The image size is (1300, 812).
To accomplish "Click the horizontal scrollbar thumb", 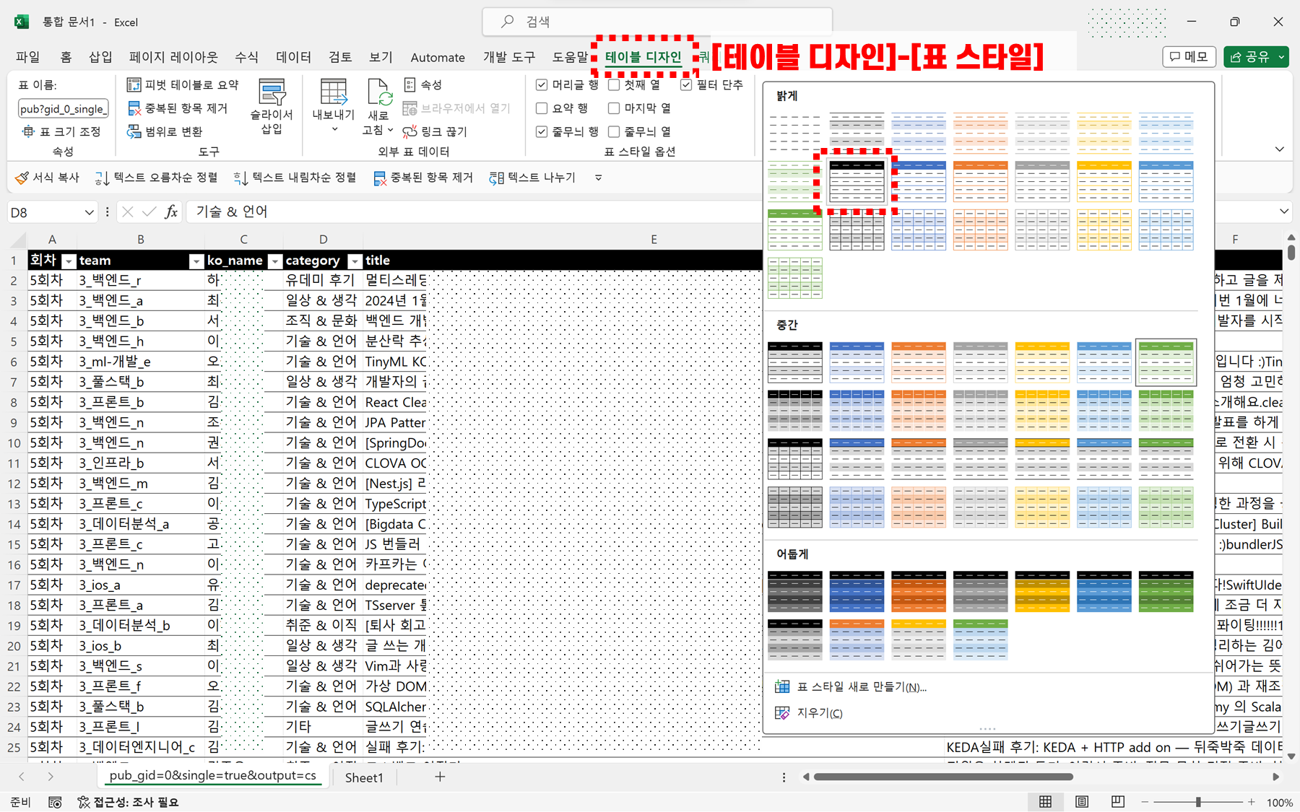I will tap(942, 777).
